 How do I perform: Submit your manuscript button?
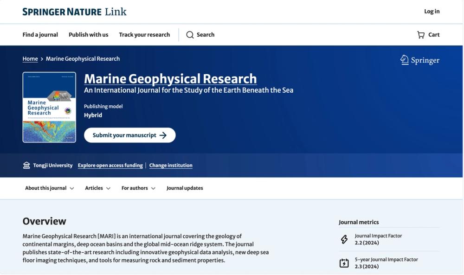pos(129,135)
